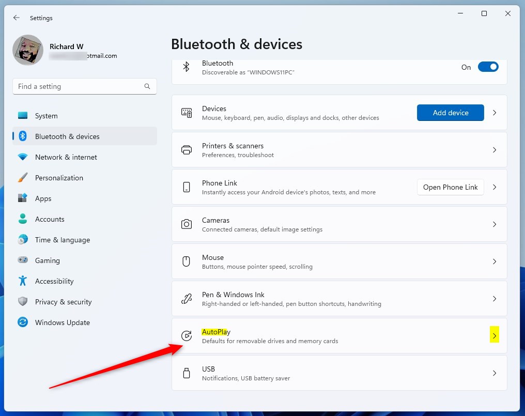The width and height of the screenshot is (525, 416).
Task: Open the Gaming controller icon
Action: pyautogui.click(x=23, y=260)
